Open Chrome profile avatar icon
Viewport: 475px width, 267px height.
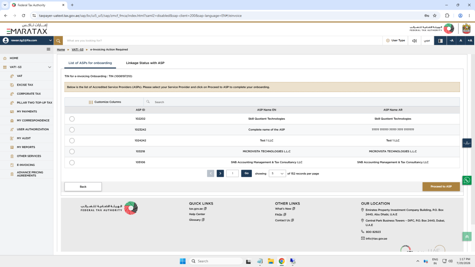[460, 16]
